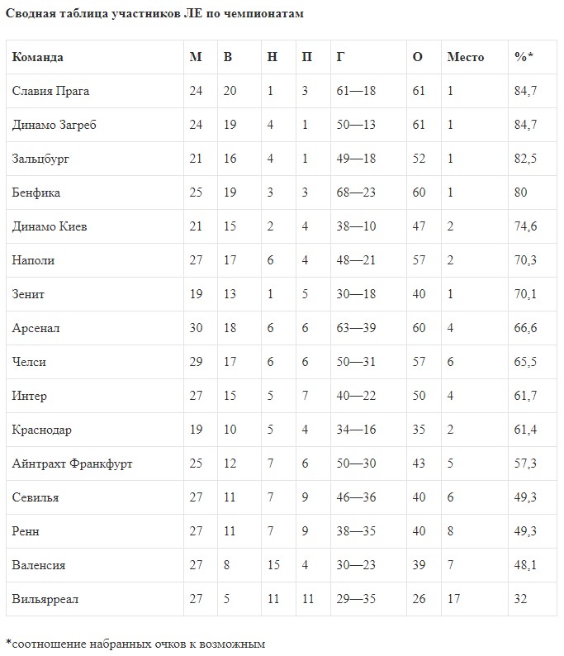This screenshot has height=656, width=564.
Task: Click the Челси team name
Action: point(29,362)
